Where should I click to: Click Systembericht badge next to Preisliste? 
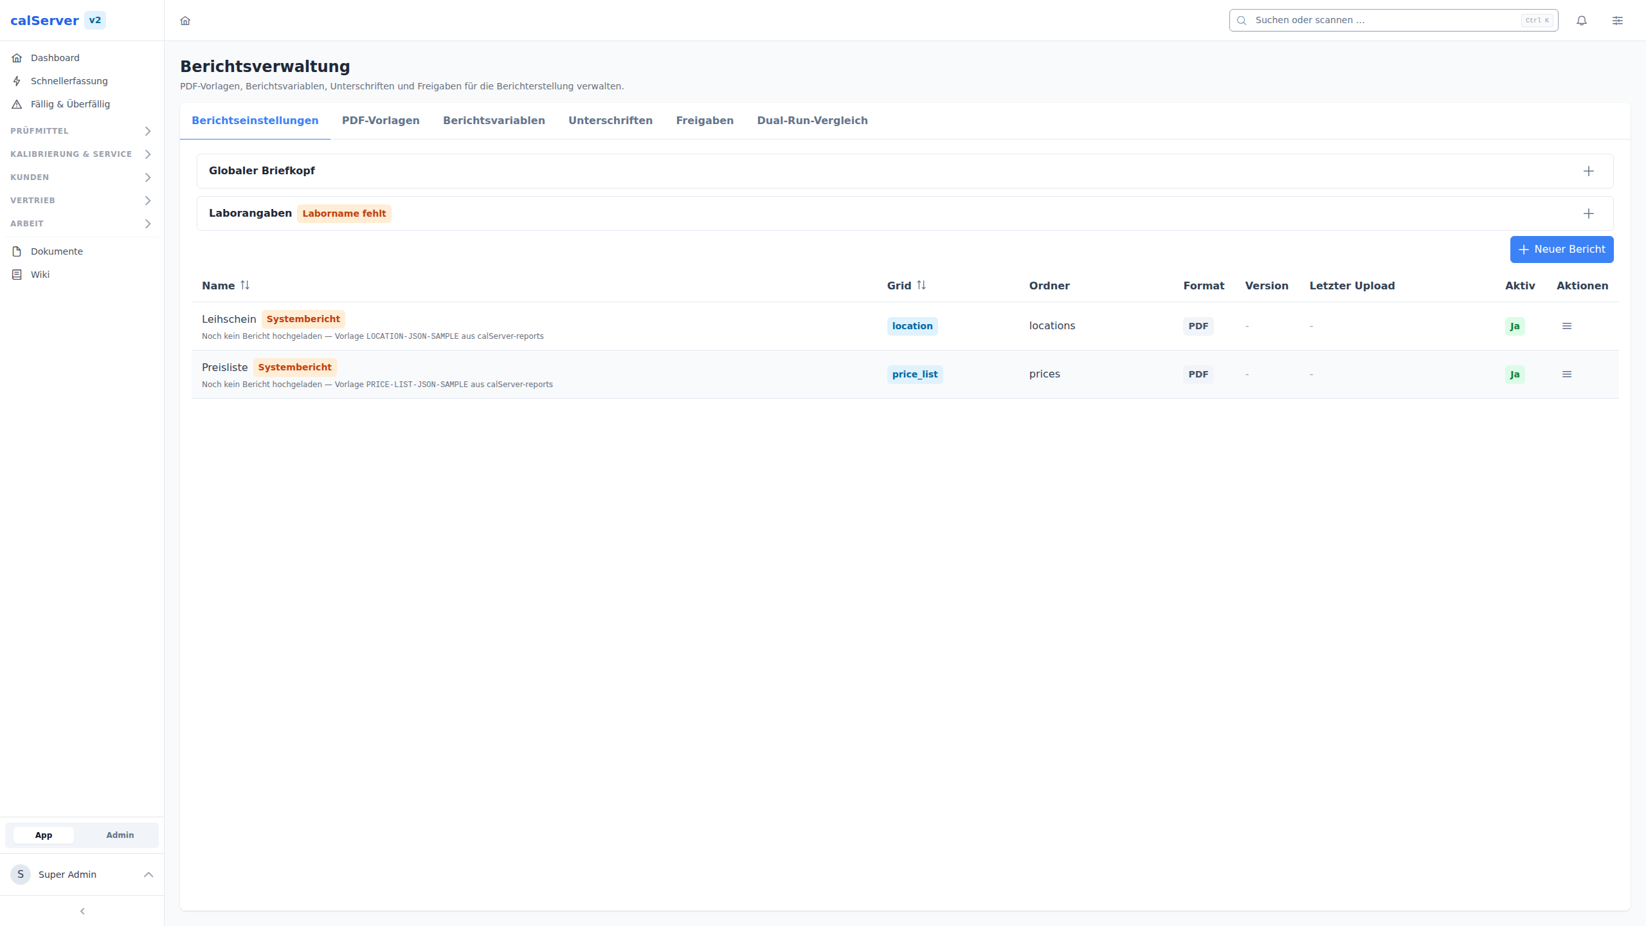coord(294,367)
